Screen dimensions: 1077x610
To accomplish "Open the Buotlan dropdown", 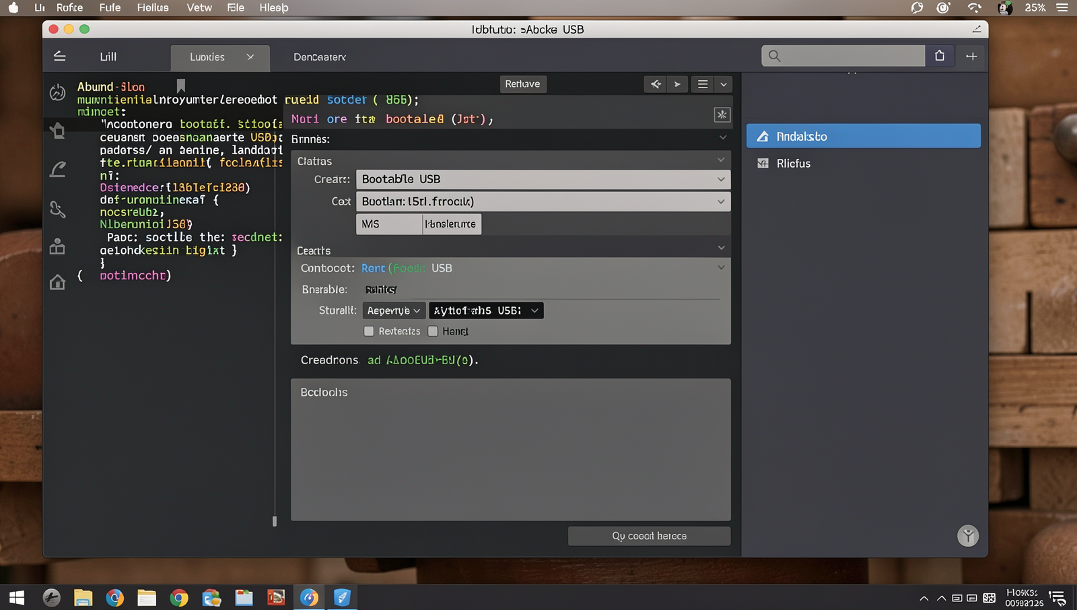I will pos(543,201).
